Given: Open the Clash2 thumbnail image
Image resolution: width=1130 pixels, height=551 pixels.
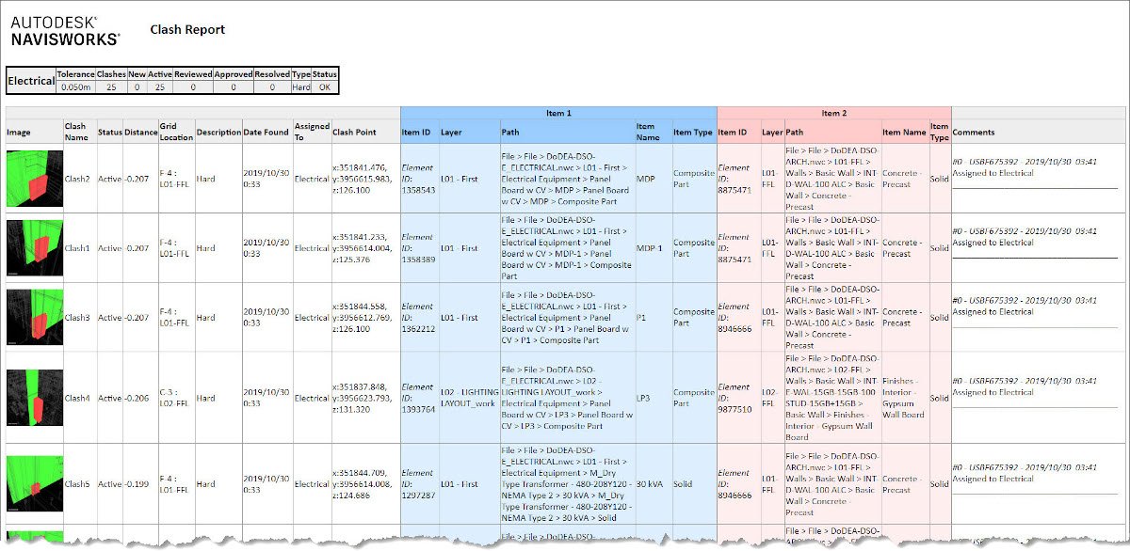Looking at the screenshot, I should point(34,178).
